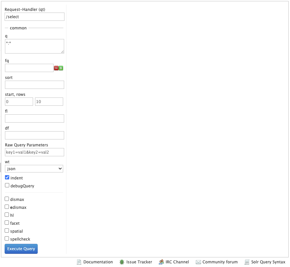Grab the q textarea resize handle
Screen dimensions: 290x267
point(62,52)
